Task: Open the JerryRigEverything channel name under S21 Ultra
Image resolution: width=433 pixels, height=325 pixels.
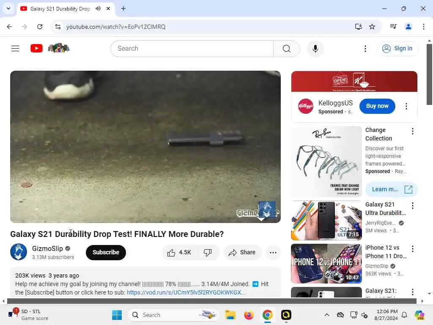Action: coord(380,223)
